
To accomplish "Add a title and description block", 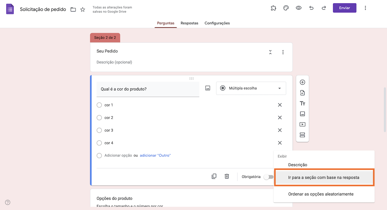I will 302,103.
